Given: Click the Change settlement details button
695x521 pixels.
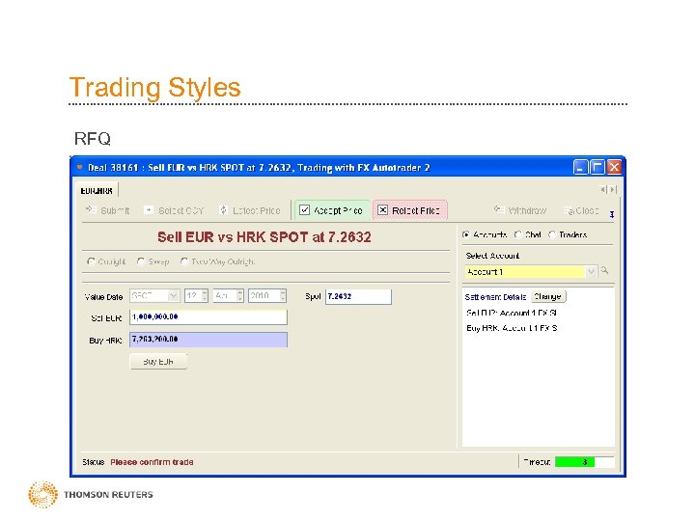Looking at the screenshot, I should click(548, 297).
